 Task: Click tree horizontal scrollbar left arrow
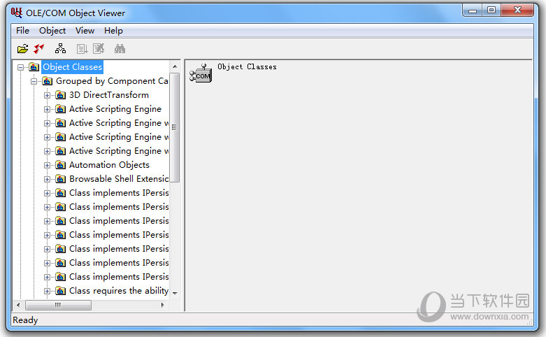(x=18, y=306)
